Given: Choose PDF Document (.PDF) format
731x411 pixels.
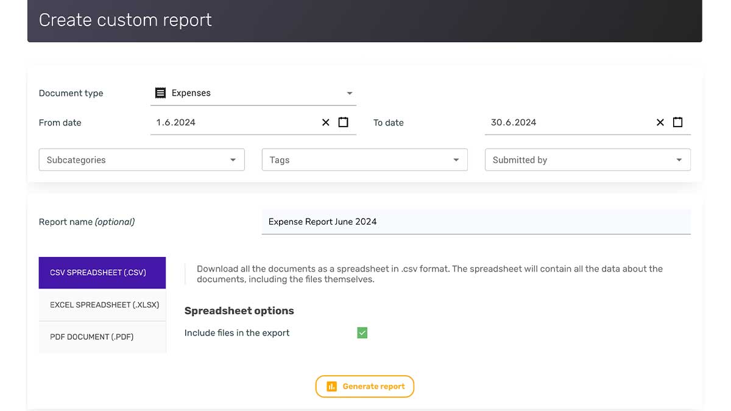Looking at the screenshot, I should tap(102, 337).
